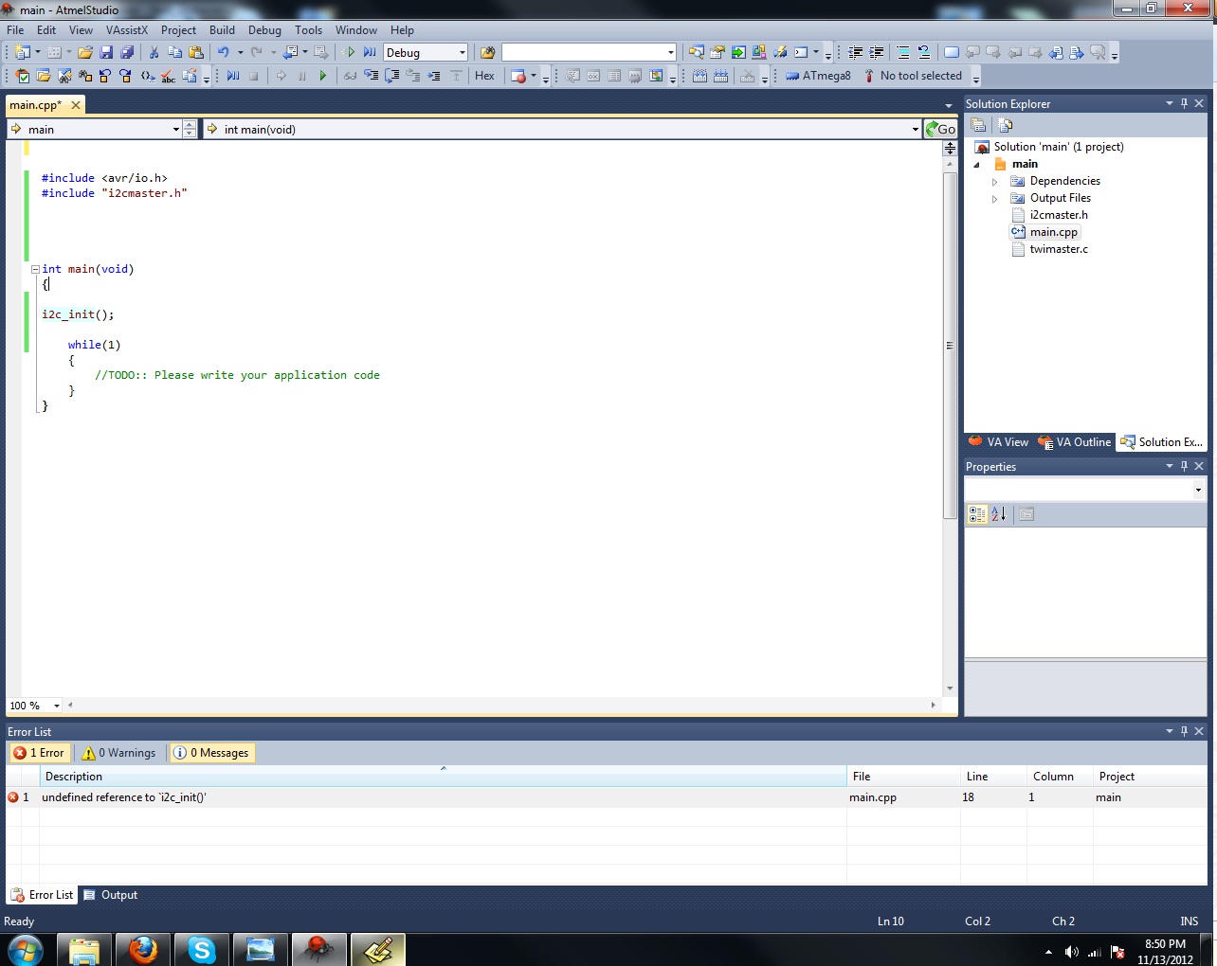Open the Solution Explorer toolbox icon
The height and width of the screenshot is (966, 1217).
pyautogui.click(x=696, y=53)
